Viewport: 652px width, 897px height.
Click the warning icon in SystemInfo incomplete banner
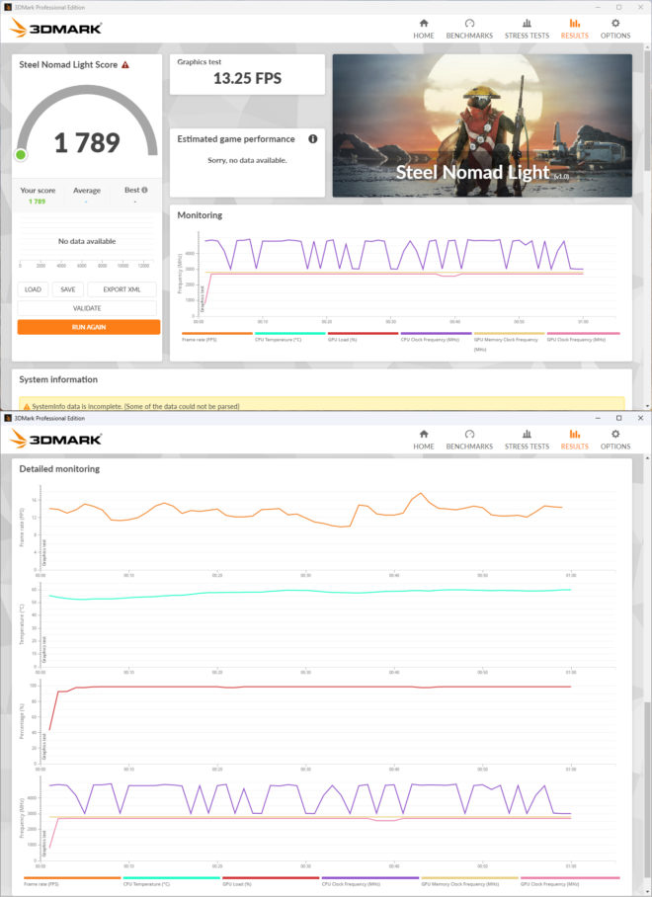27,407
